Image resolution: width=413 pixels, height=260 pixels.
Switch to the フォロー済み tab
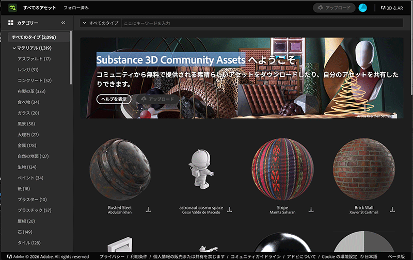(75, 8)
